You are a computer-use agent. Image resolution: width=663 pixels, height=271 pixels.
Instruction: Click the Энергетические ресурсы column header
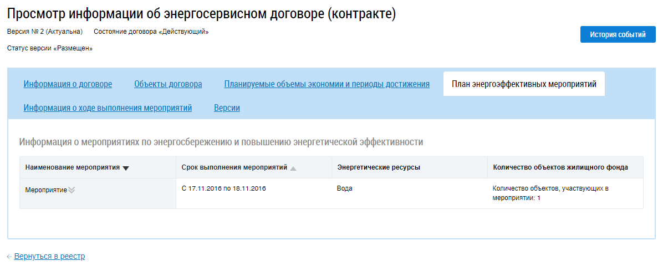coord(378,167)
